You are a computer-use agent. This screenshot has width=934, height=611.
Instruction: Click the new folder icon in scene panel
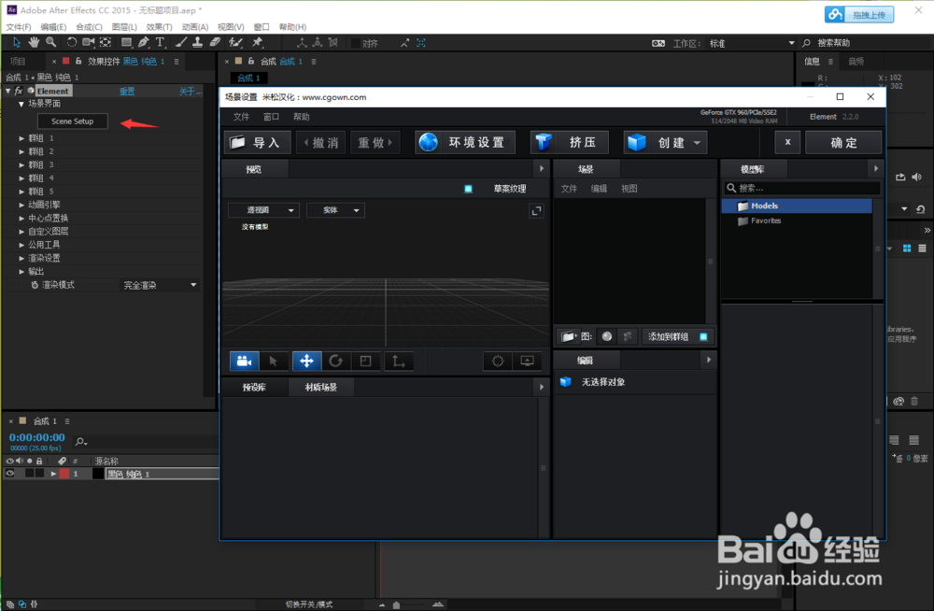(x=568, y=336)
